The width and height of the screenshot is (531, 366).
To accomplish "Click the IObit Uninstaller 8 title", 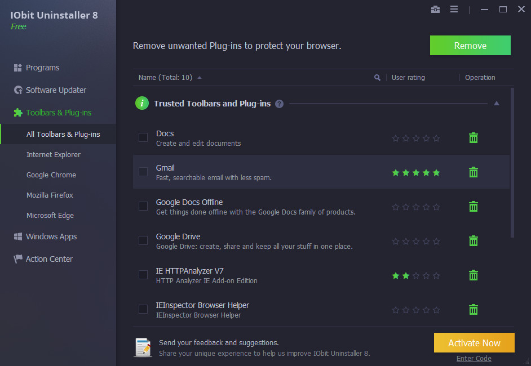I will (x=54, y=15).
